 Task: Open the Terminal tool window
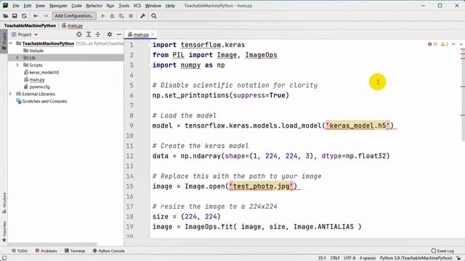(x=75, y=251)
